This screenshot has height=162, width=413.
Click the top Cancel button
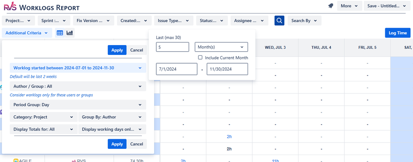point(137,50)
